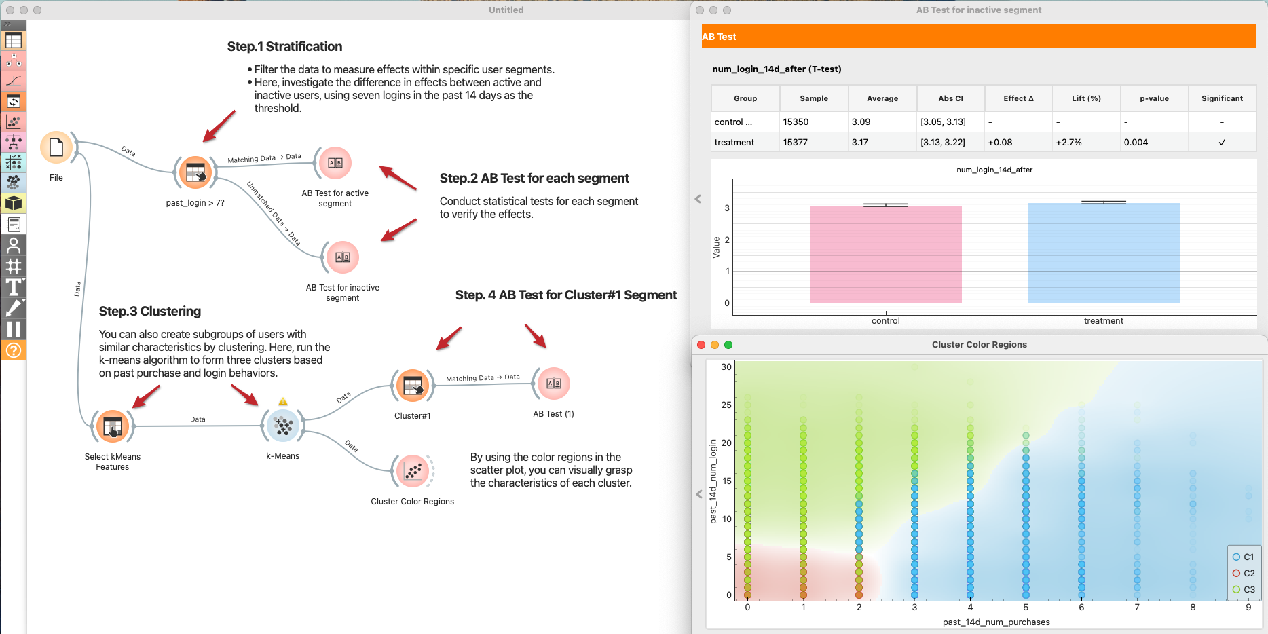The height and width of the screenshot is (634, 1268).
Task: Click the C2 legend color marker
Action: [x=1236, y=573]
